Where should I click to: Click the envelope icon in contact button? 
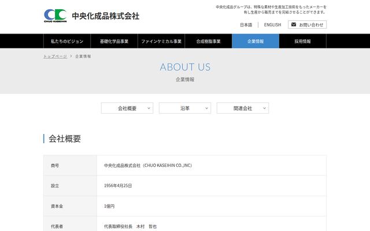tap(294, 24)
